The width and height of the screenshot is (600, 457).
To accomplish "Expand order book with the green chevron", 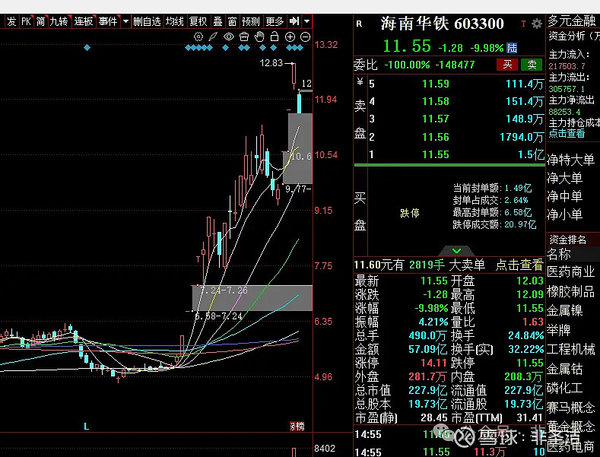I will [x=456, y=251].
